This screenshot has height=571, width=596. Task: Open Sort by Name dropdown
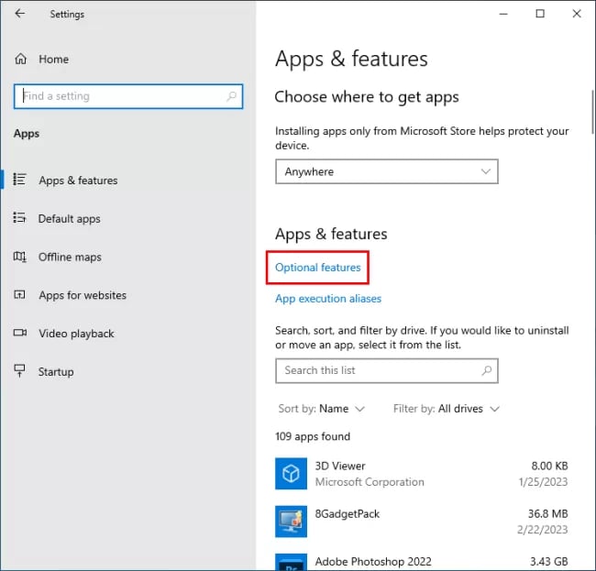321,409
